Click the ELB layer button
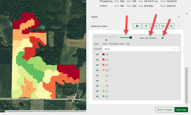Image resolution: width=191 pixels, height=115 pixels. 155,26
